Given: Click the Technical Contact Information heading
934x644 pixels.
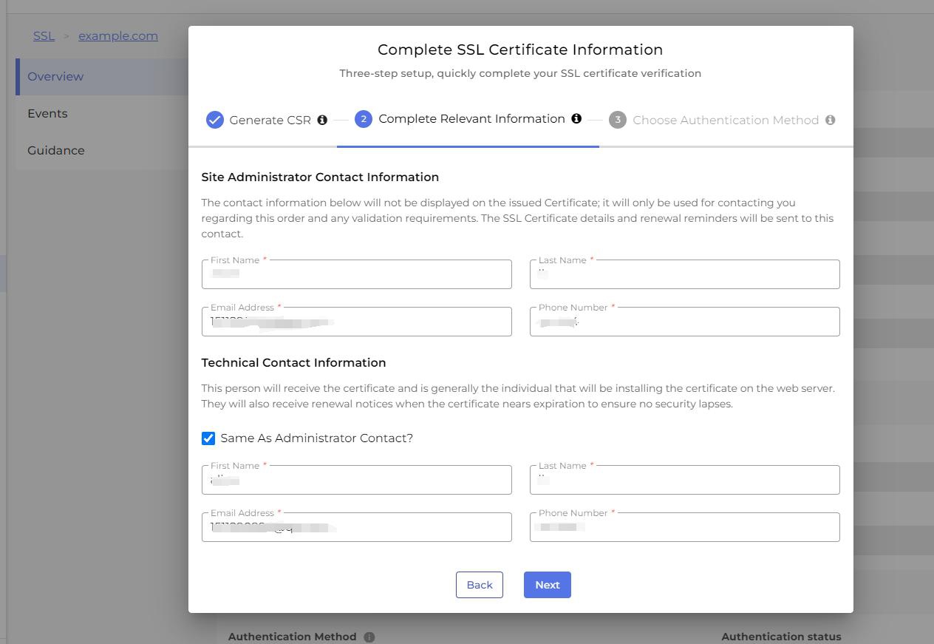Looking at the screenshot, I should pyautogui.click(x=293, y=363).
